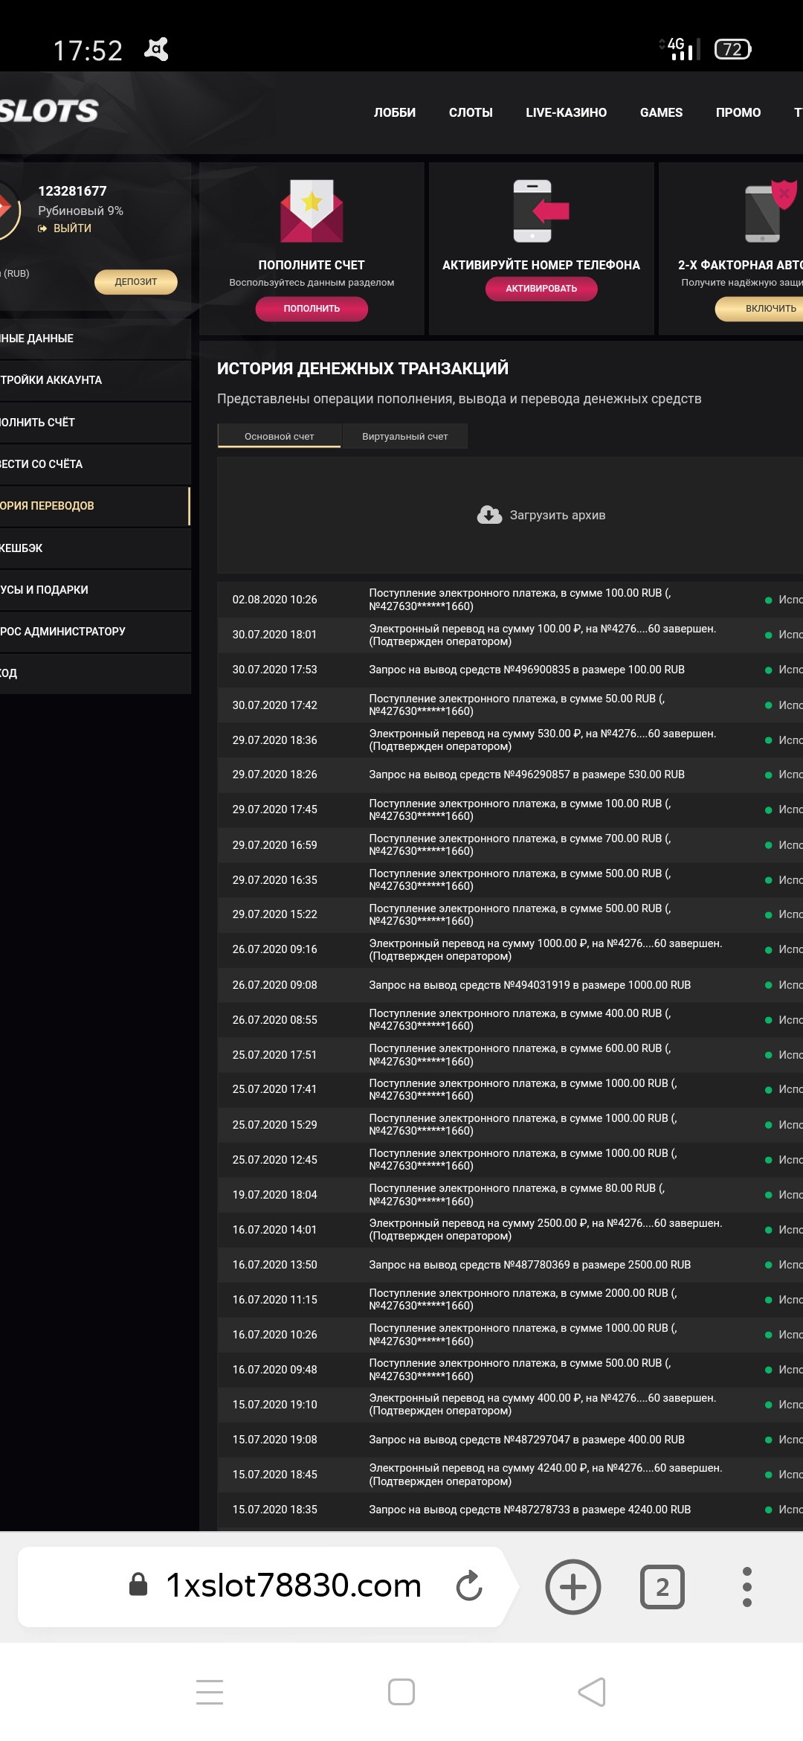Click the cloud download archive icon
803x1741 pixels.
click(x=489, y=515)
